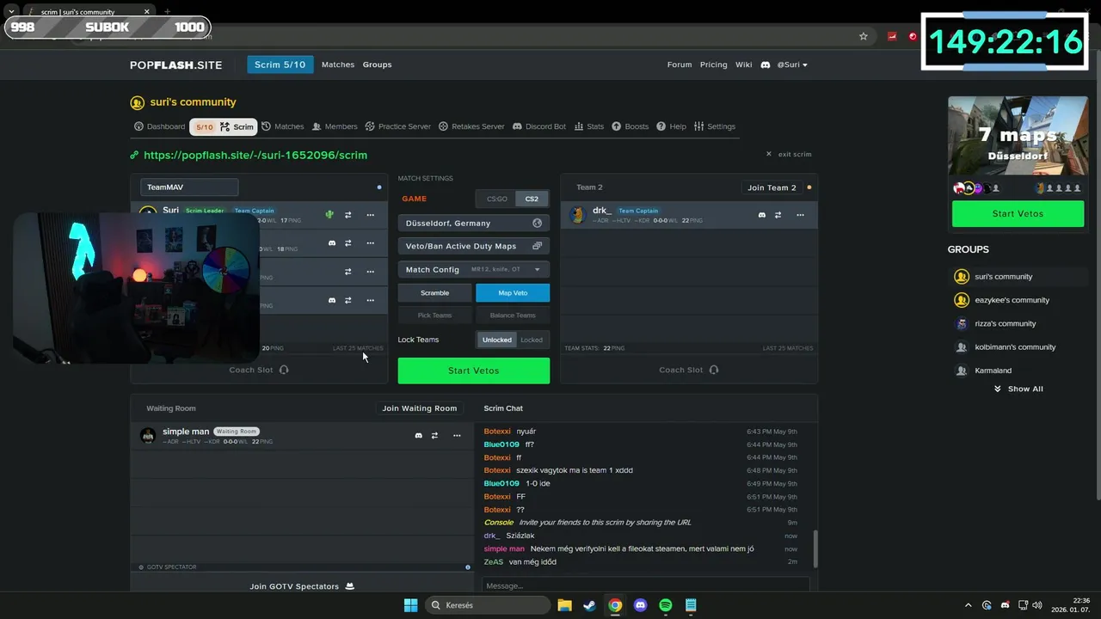Click the swap arrows in the 18 ping player row
1101x619 pixels.
pos(348,243)
